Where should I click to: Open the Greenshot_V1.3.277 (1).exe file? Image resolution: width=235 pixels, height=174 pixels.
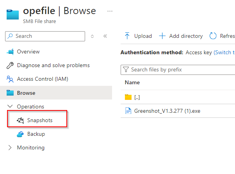167,111
